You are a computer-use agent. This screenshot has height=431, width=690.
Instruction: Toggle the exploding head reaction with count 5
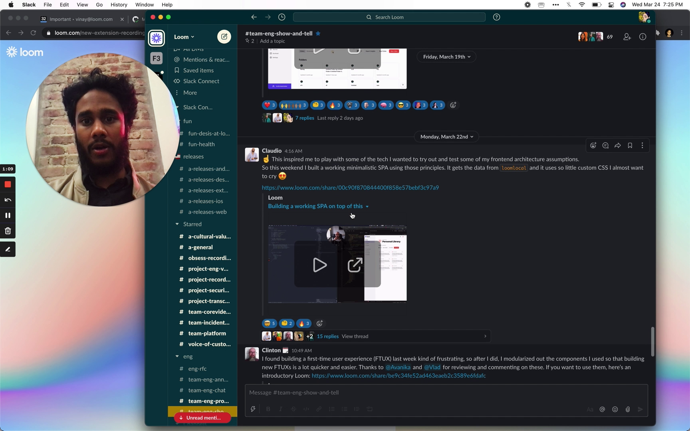[270, 324]
